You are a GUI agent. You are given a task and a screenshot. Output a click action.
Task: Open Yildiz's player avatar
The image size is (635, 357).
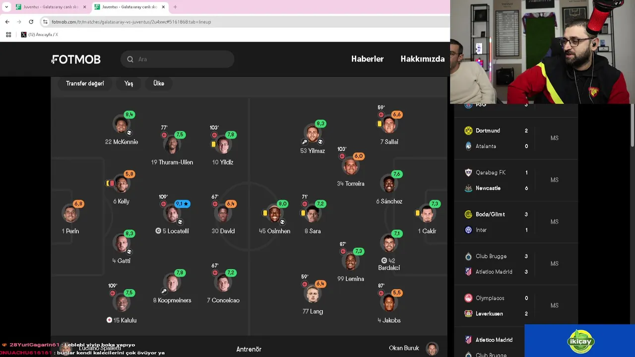(x=223, y=145)
